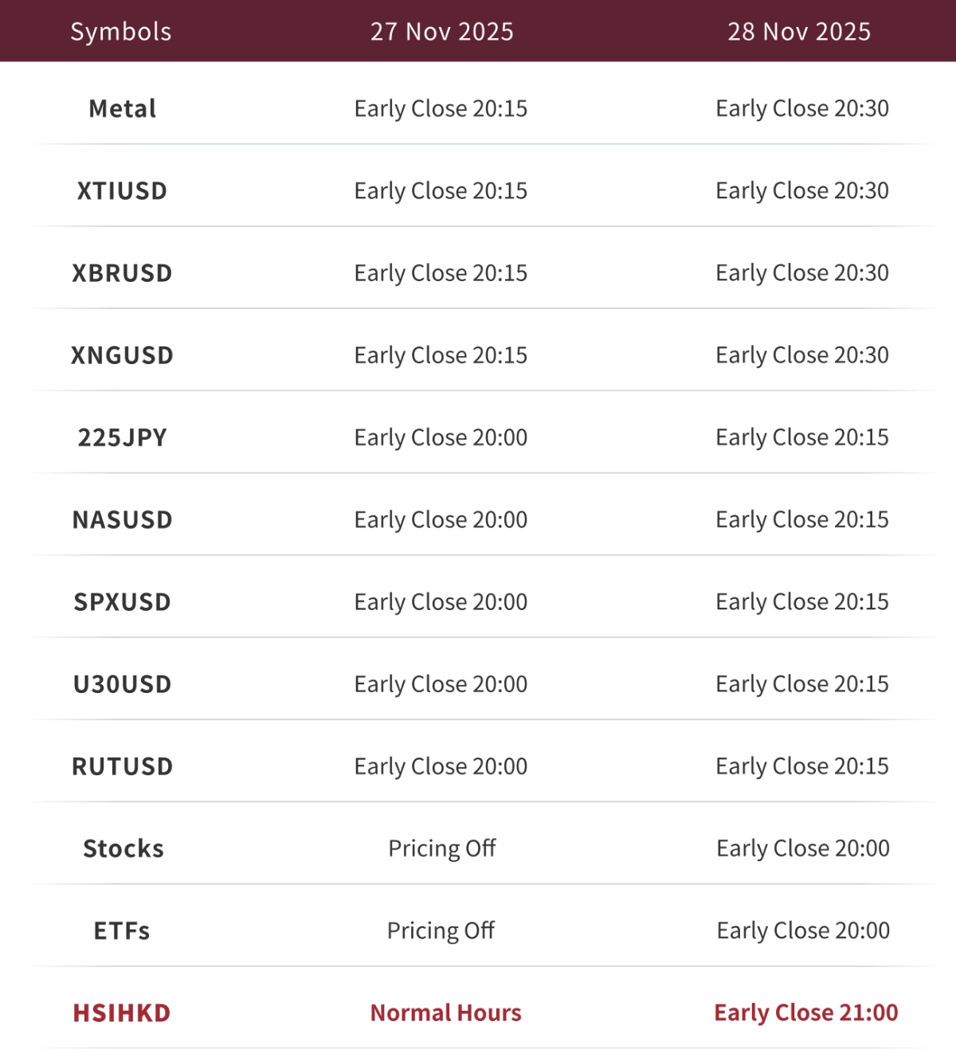
Task: Click the 225JPY symbol label
Action: pos(122,437)
